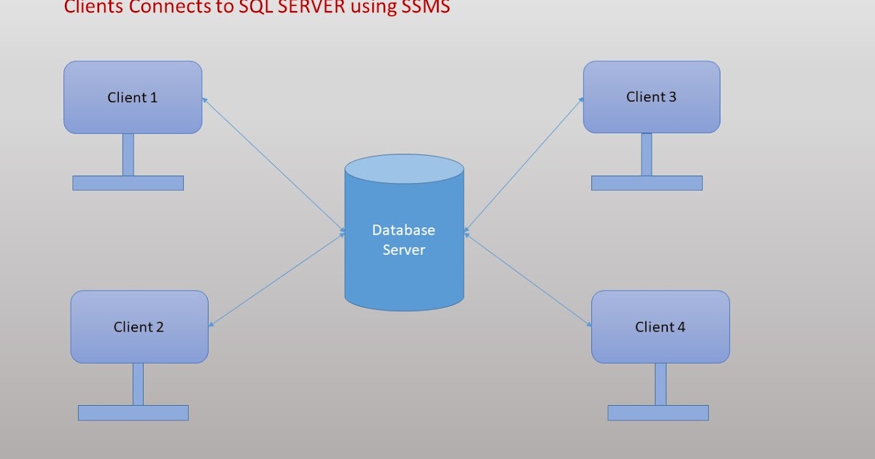Click the Client 2 computer icon

(139, 327)
